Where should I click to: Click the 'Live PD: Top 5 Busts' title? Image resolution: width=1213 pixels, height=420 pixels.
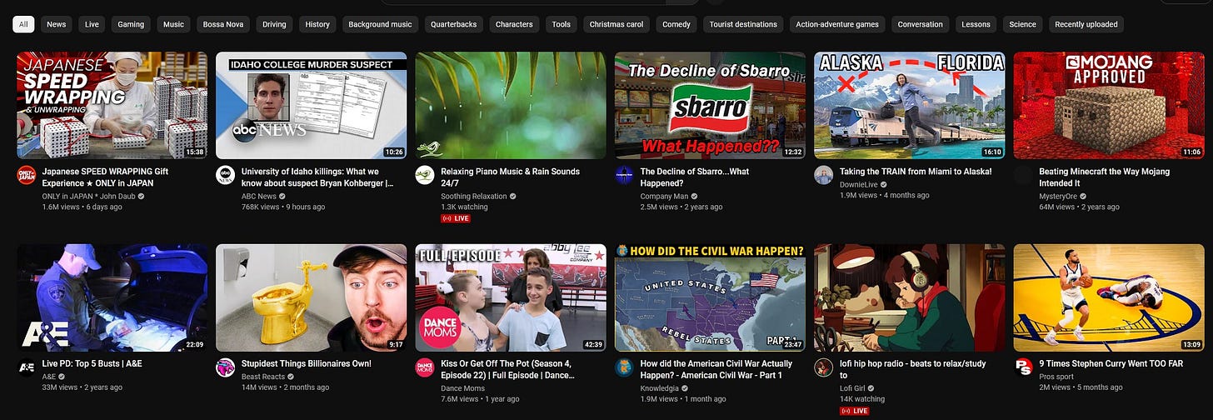[x=91, y=364]
